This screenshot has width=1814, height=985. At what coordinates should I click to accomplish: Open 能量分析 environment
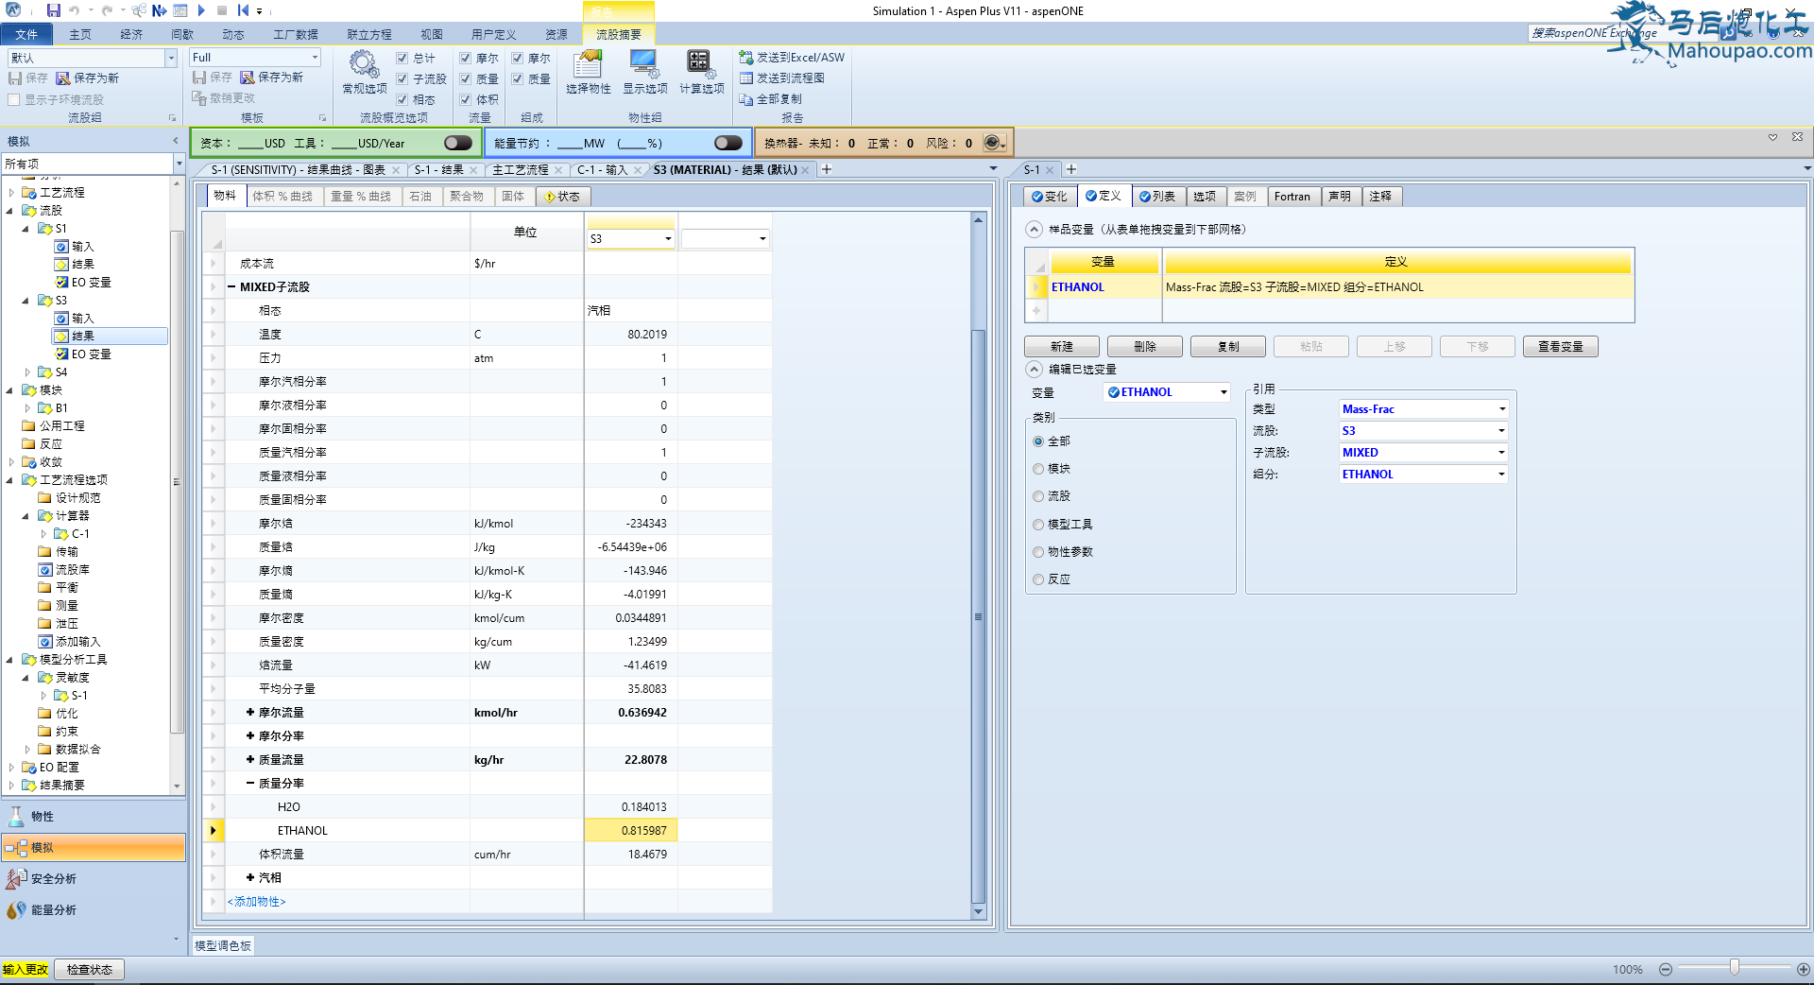click(x=93, y=910)
